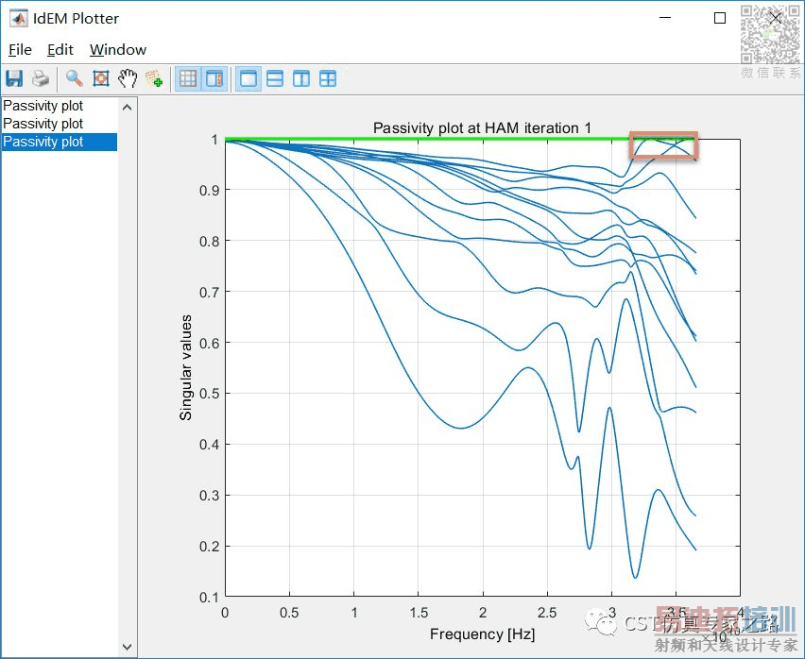Select the highlighted Passivity plot list entry

(60, 142)
